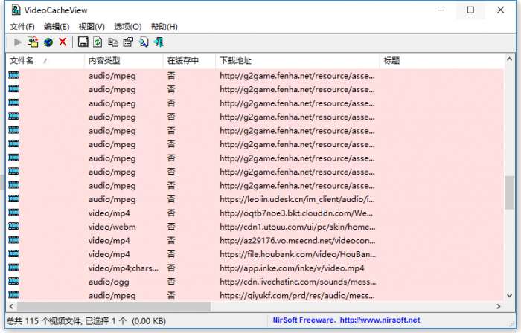Click the VideoCacheView app icon in title bar

click(16, 10)
